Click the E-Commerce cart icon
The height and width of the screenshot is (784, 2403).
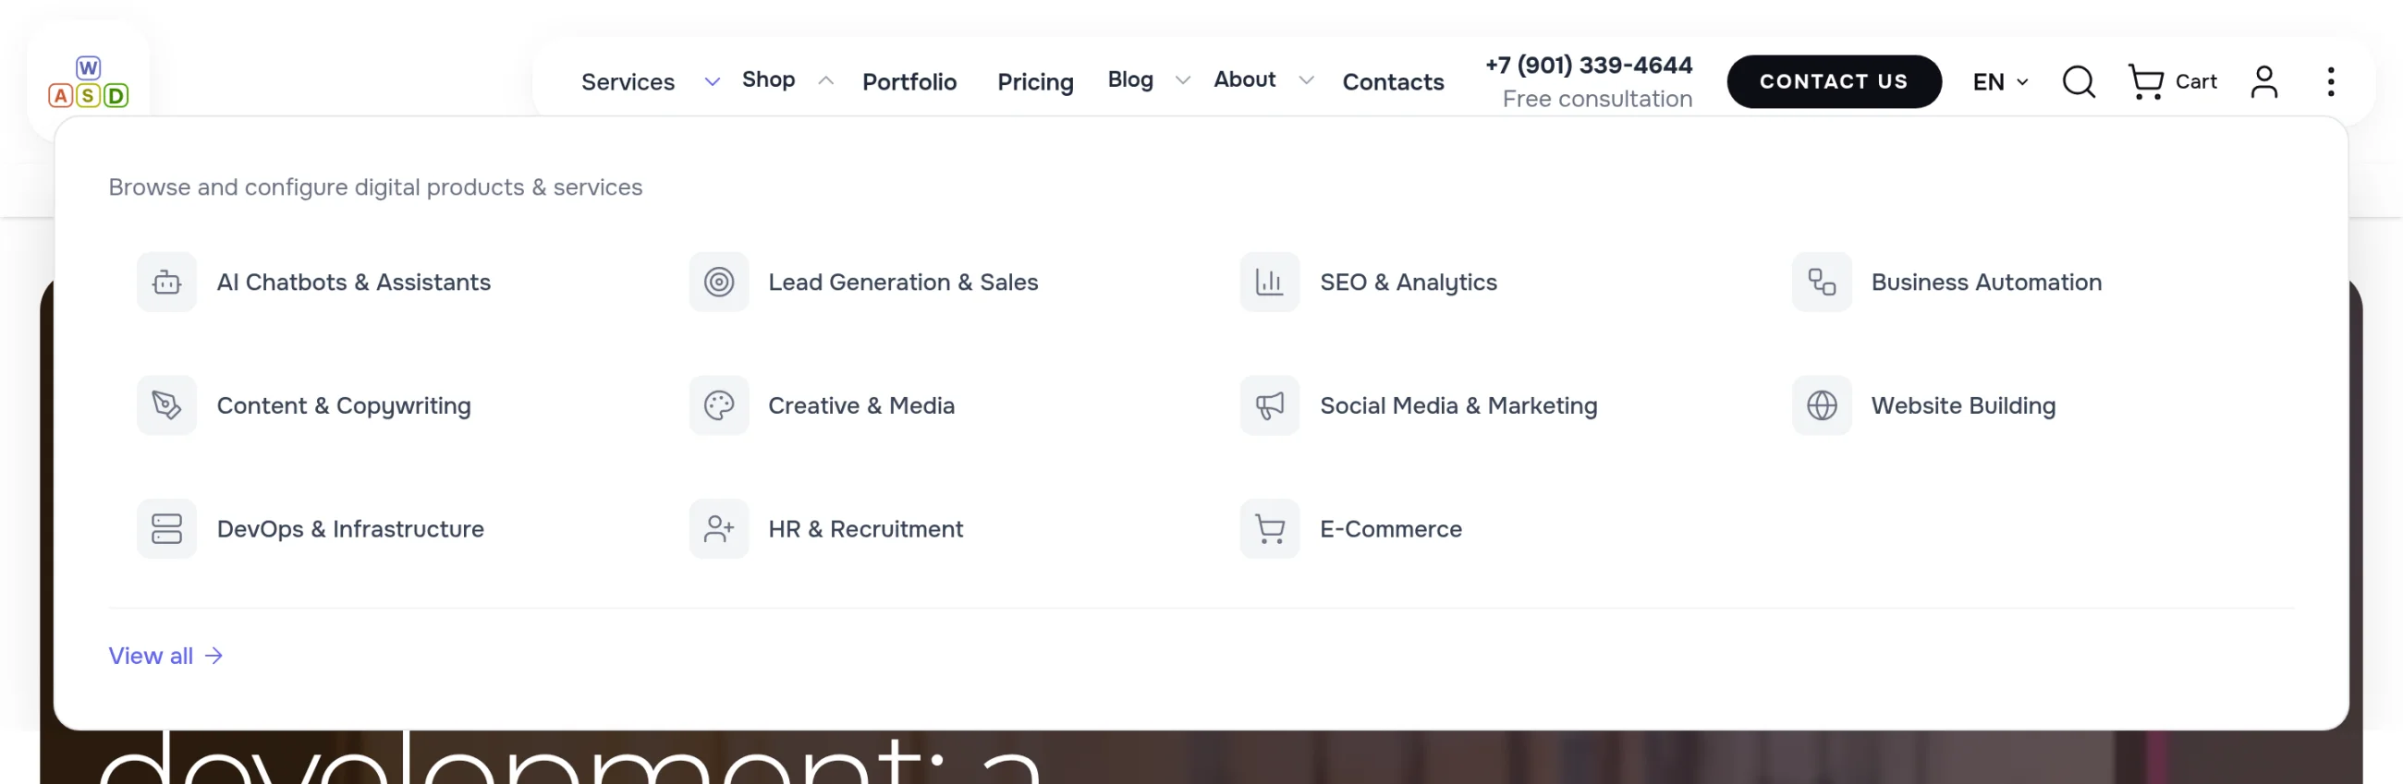point(1270,528)
